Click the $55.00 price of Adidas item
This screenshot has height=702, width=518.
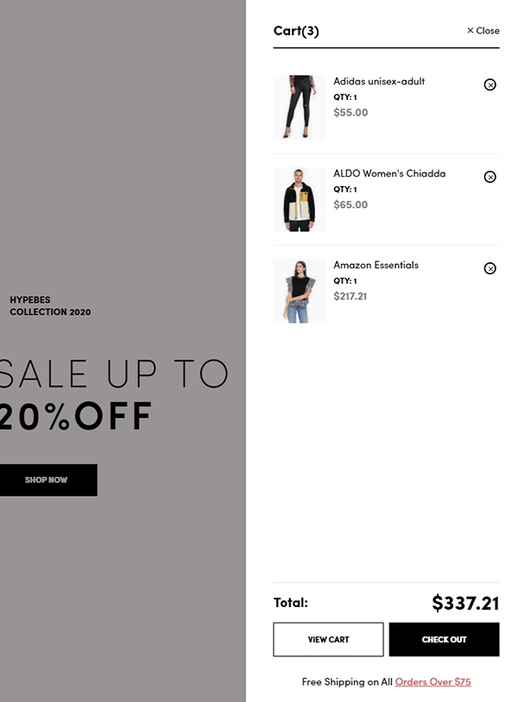click(351, 112)
